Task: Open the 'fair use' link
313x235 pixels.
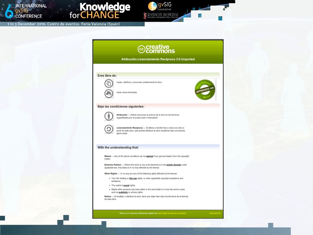Action: tap(133, 178)
